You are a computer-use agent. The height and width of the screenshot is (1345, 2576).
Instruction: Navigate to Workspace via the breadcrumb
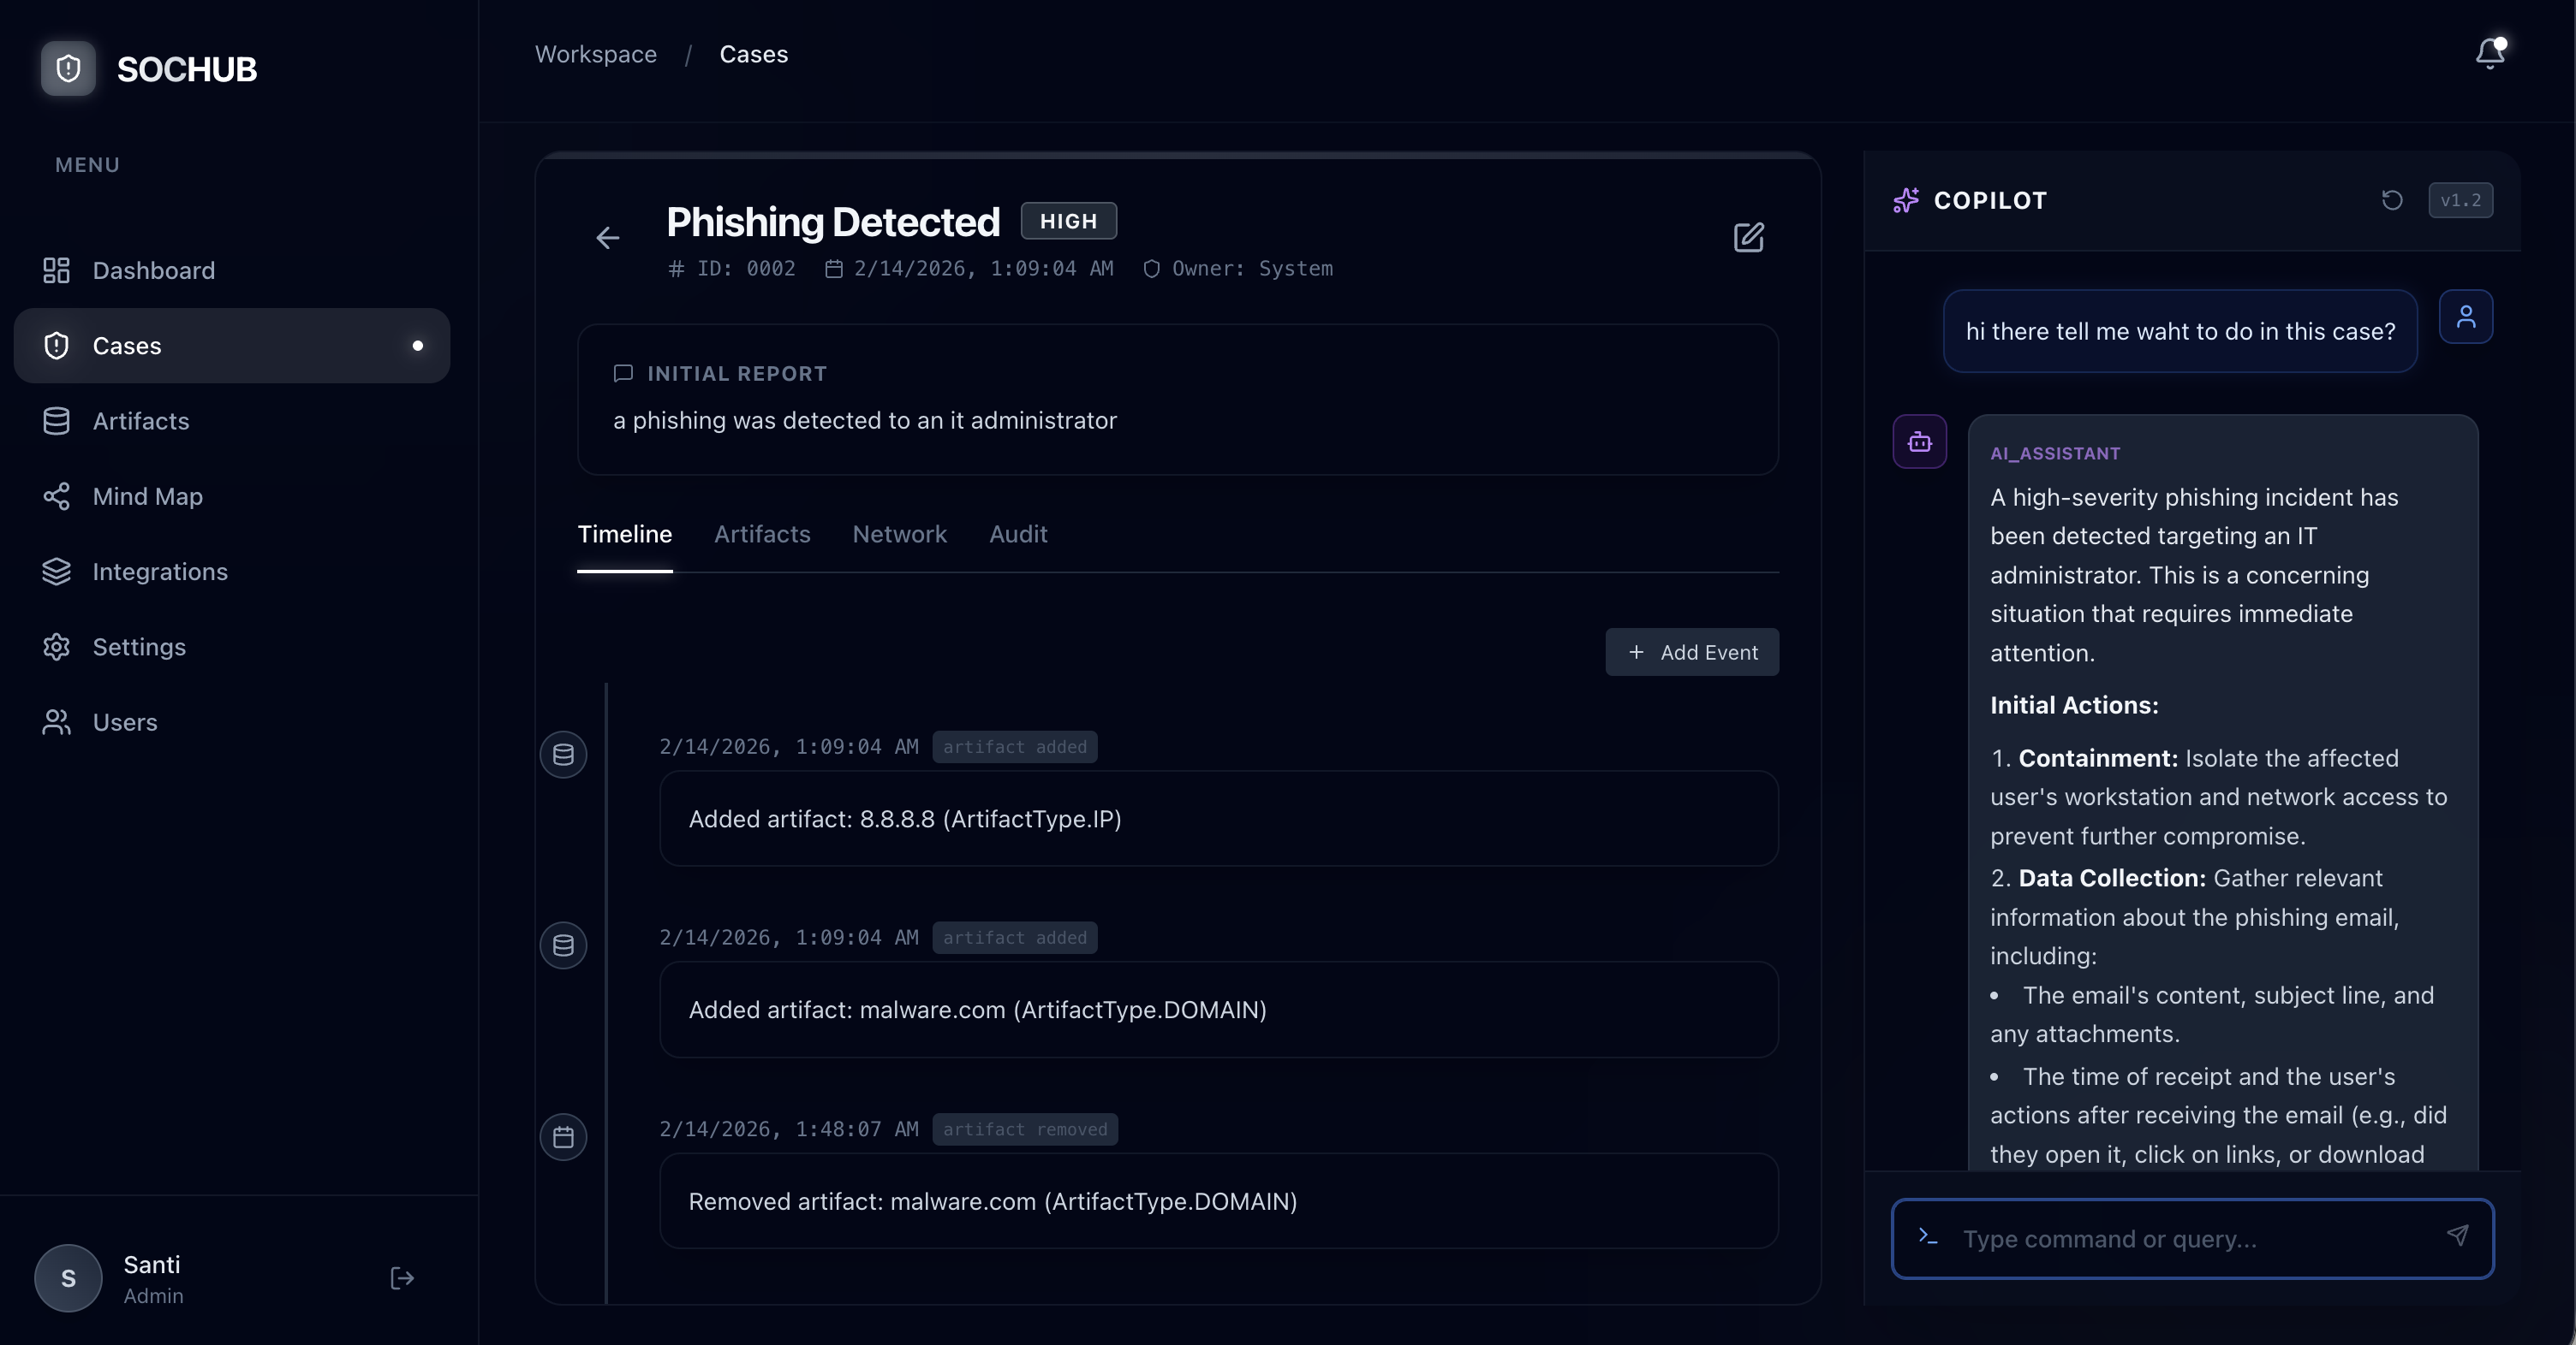(x=595, y=54)
